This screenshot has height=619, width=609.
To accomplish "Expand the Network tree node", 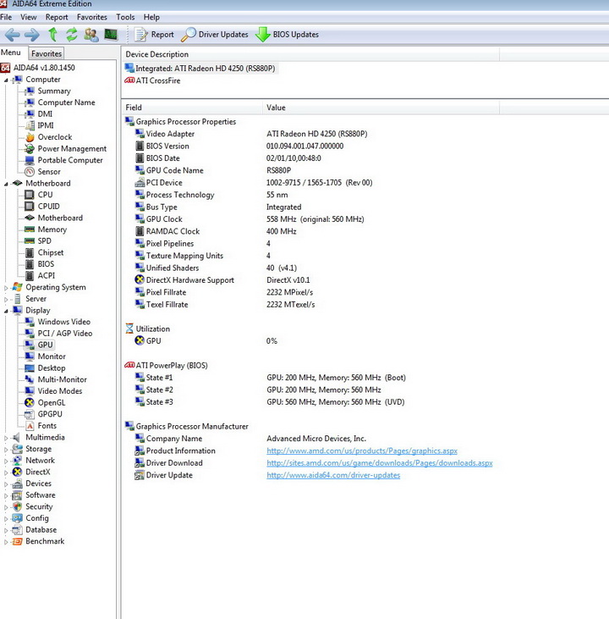I will click(x=6, y=461).
